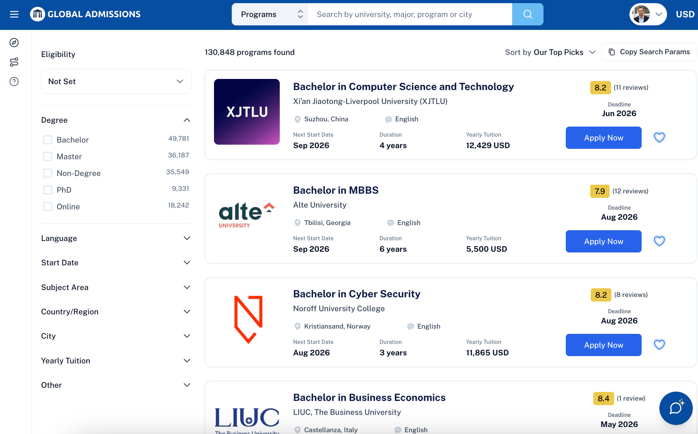Image resolution: width=698 pixels, height=434 pixels.
Task: Click the magnifier search button
Action: point(528,14)
